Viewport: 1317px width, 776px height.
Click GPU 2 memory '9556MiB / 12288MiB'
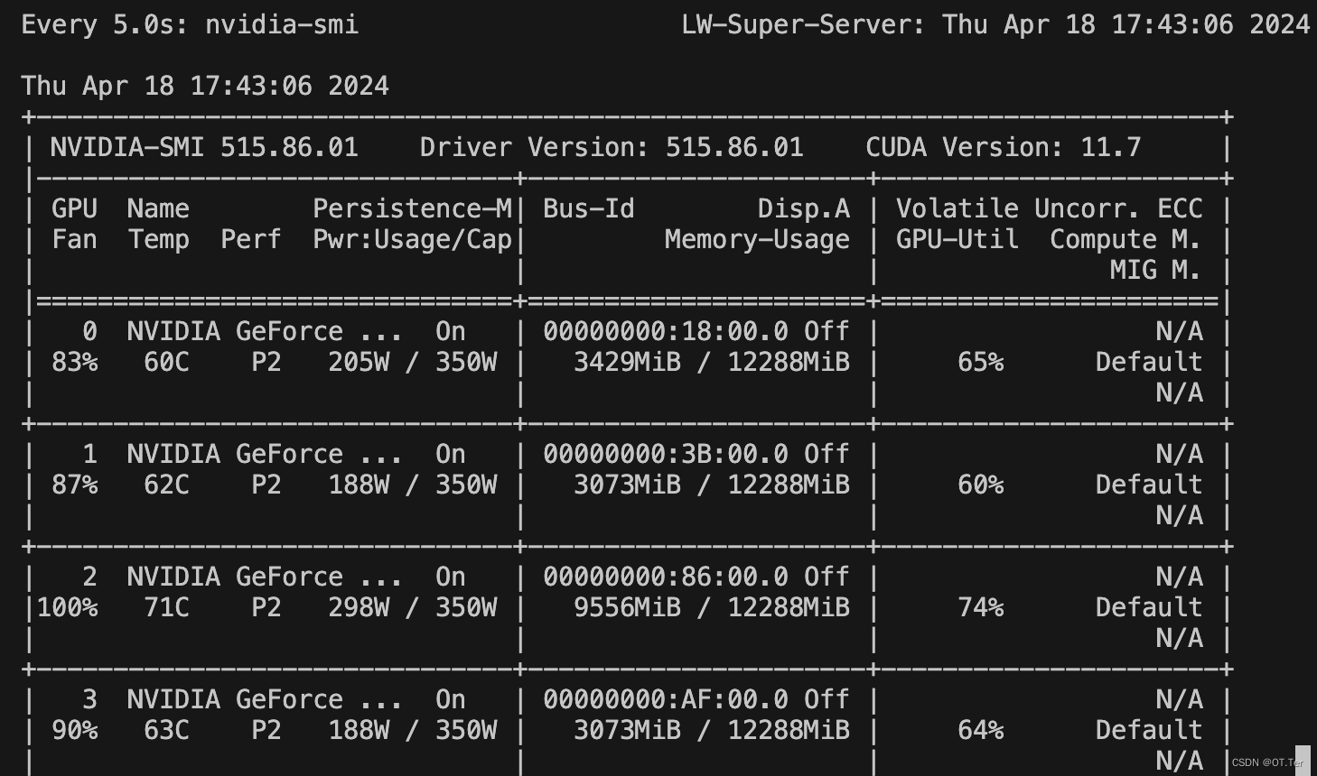click(712, 607)
